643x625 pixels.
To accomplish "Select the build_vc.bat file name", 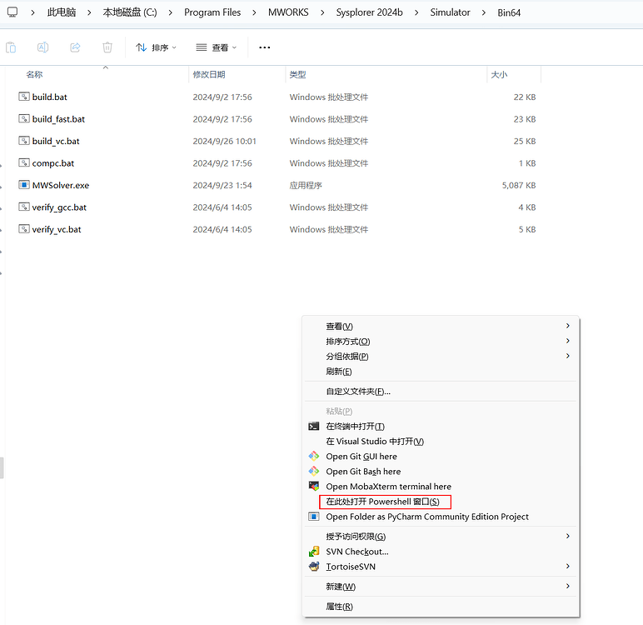I will click(x=56, y=141).
